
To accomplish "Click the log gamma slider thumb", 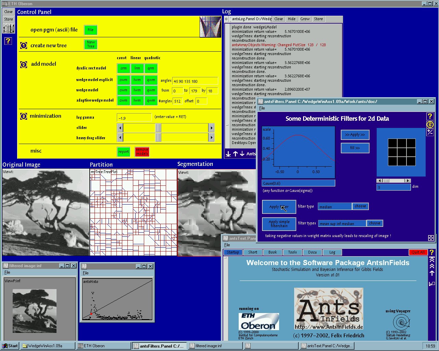I will [158, 128].
